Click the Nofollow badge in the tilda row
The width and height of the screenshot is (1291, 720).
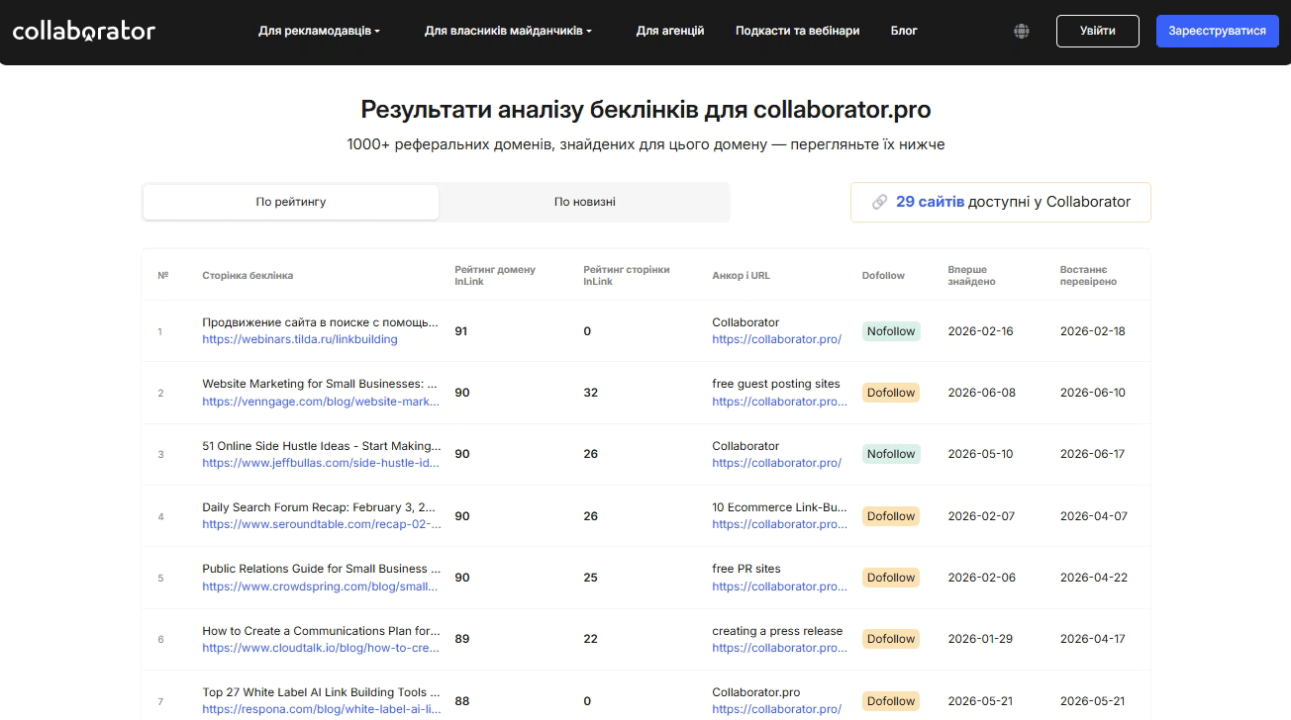coord(891,331)
